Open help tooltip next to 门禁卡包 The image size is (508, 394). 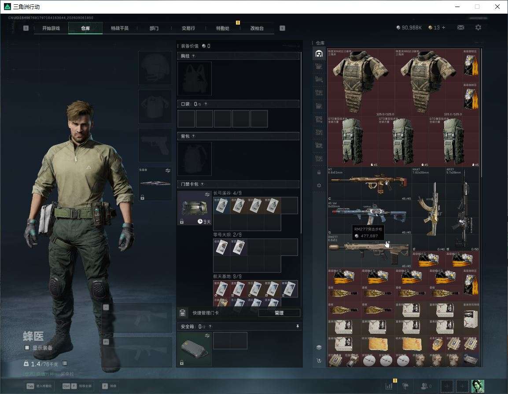[x=202, y=184]
